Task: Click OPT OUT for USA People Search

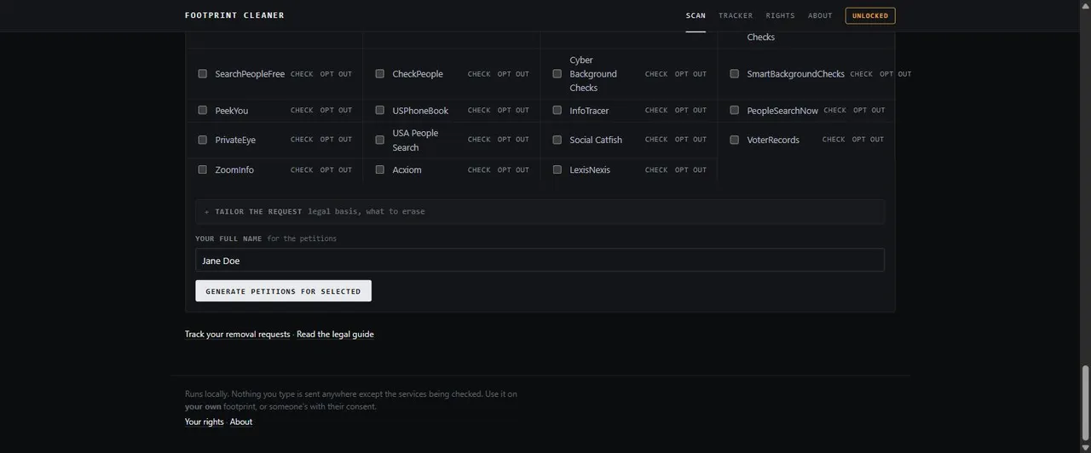Action: tap(513, 139)
